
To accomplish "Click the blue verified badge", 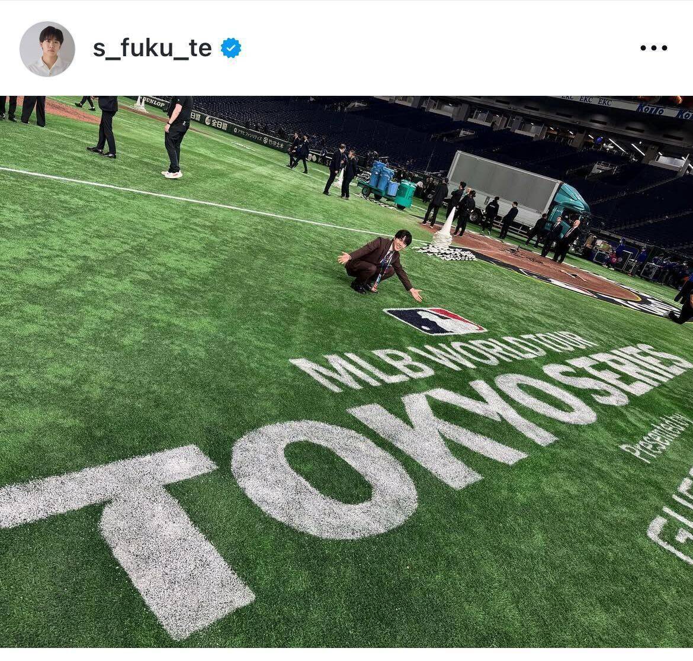I will click(231, 48).
